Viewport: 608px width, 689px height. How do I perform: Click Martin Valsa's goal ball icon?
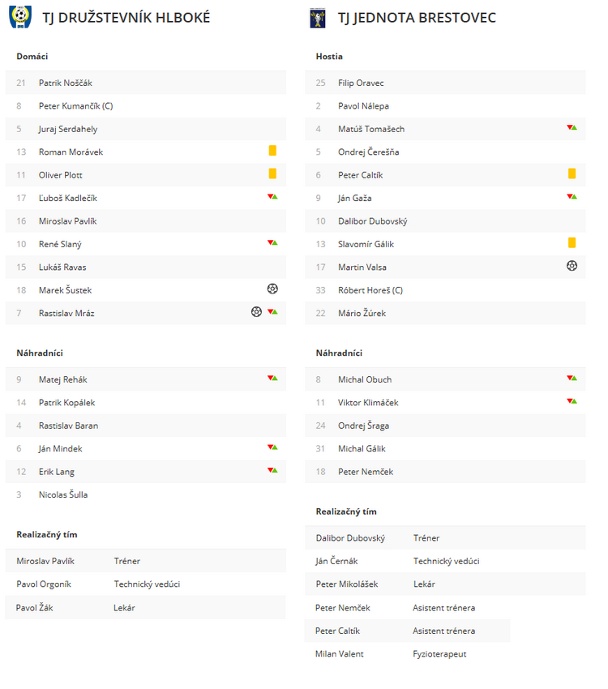point(572,265)
